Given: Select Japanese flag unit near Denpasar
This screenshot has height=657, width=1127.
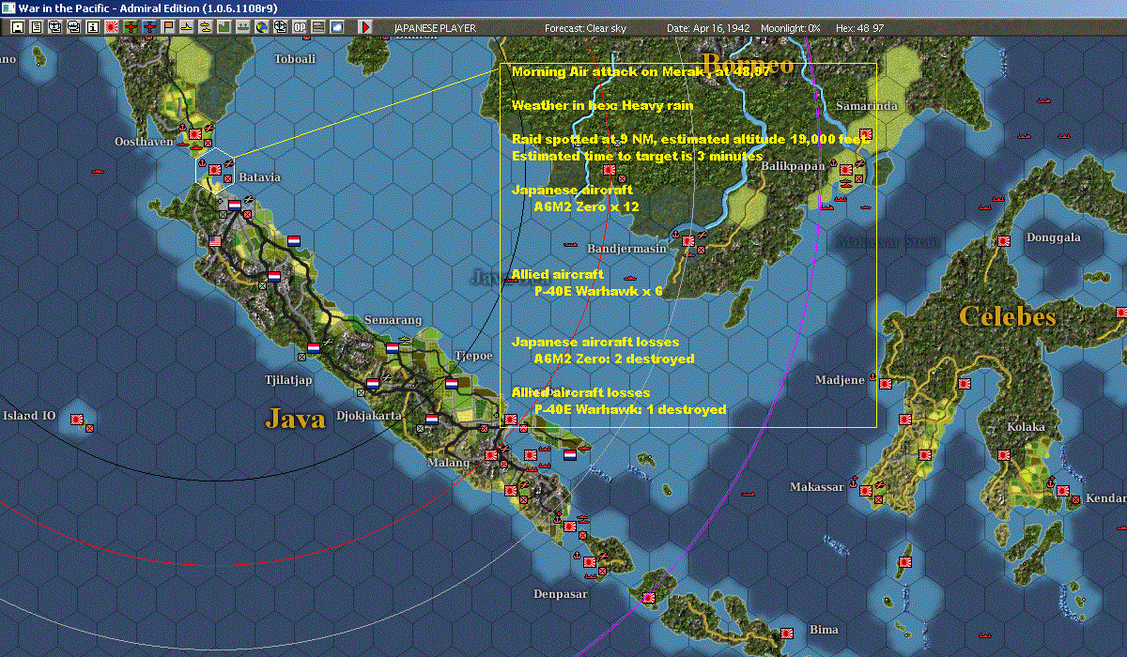Looking at the screenshot, I should click(590, 561).
